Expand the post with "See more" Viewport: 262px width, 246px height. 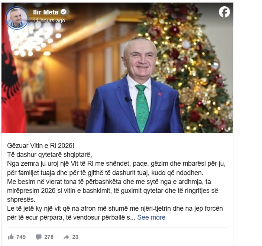(151, 217)
